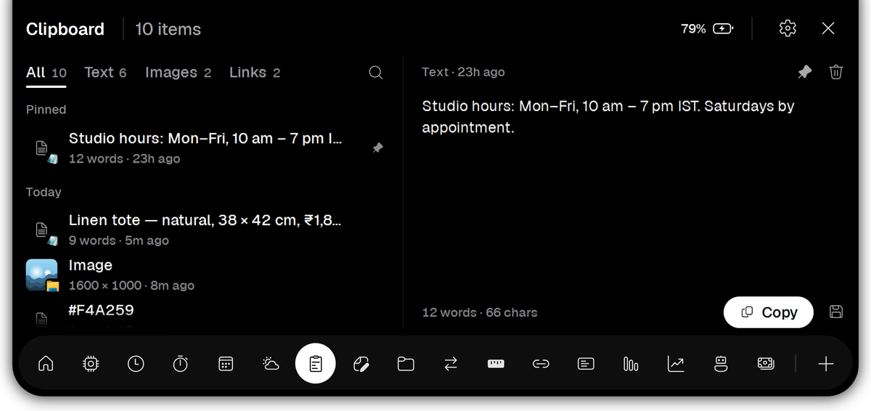Viewport: 871px width, 411px height.
Task: Click the '10 items' header count
Action: tap(168, 29)
